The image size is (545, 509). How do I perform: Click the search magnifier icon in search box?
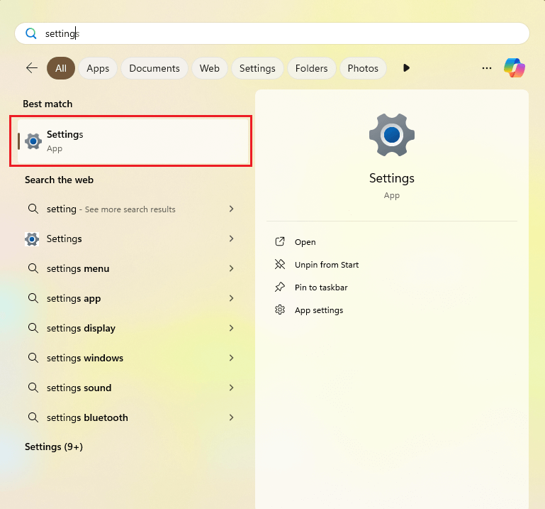31,33
